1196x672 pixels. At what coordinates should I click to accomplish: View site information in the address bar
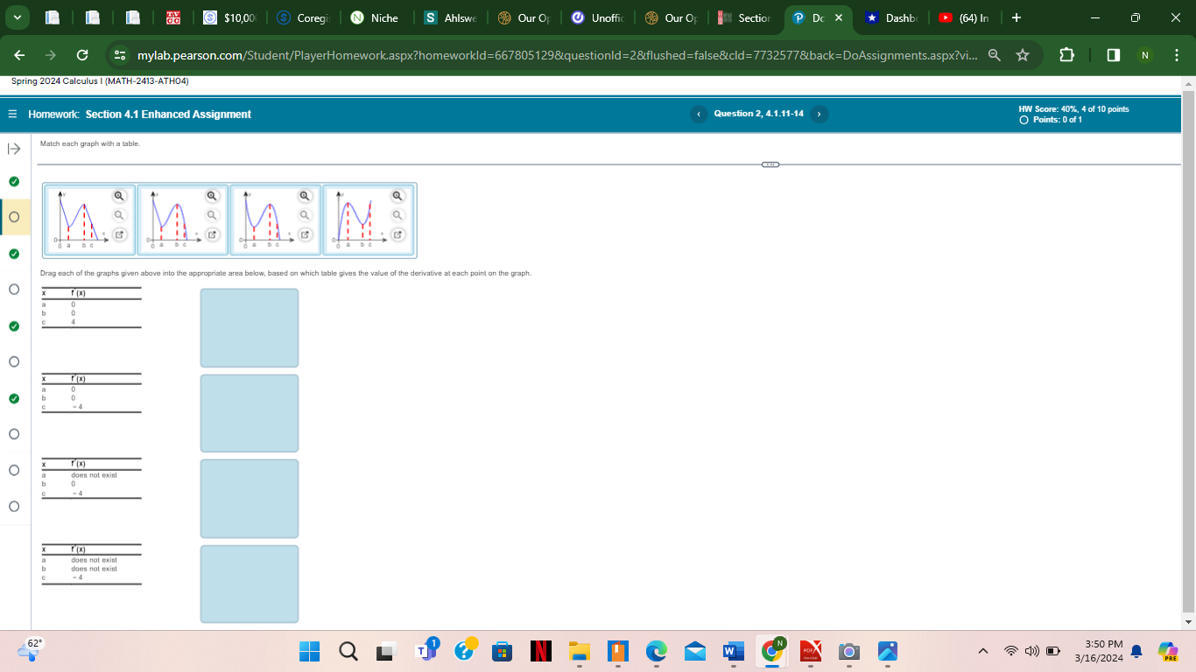pyautogui.click(x=120, y=55)
